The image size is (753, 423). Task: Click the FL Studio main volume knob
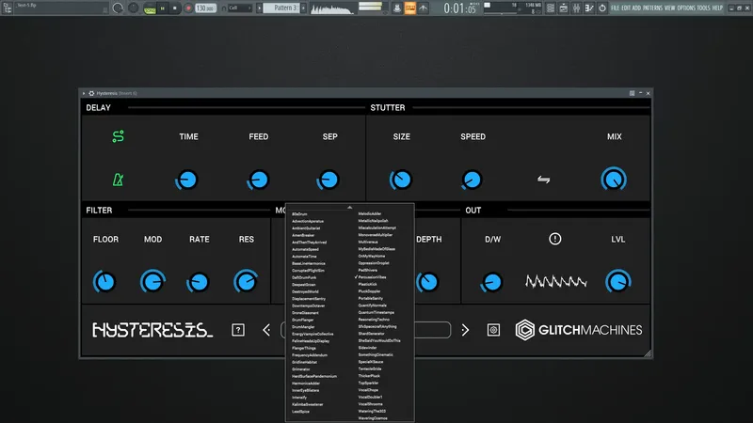coord(118,8)
